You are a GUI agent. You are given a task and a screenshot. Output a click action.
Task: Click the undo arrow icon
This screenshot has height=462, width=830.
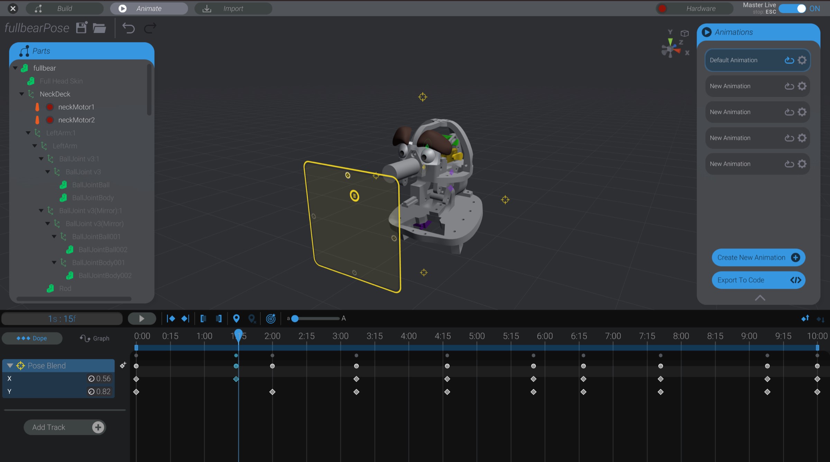coord(128,28)
